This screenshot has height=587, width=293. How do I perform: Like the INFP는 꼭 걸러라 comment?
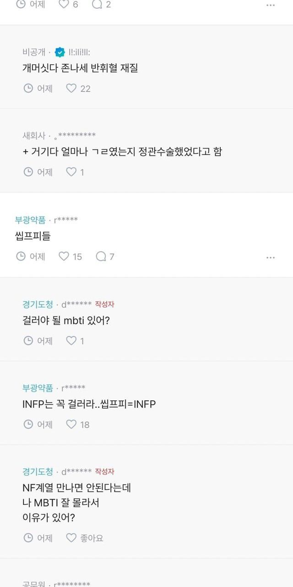(x=71, y=425)
